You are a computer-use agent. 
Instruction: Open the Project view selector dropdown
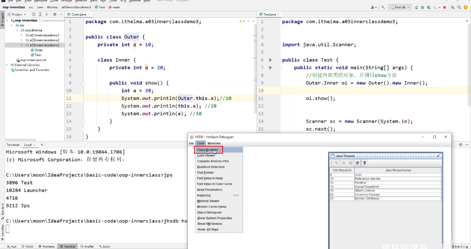pyautogui.click(x=17, y=14)
